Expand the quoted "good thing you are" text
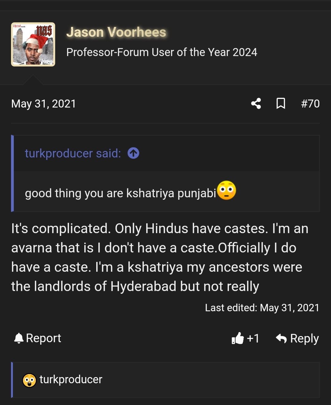Image resolution: width=331 pixels, height=405 pixels. [120, 193]
